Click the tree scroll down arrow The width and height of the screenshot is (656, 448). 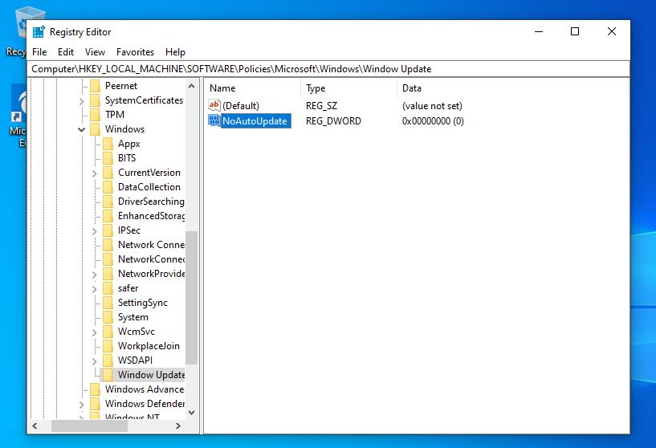click(192, 413)
